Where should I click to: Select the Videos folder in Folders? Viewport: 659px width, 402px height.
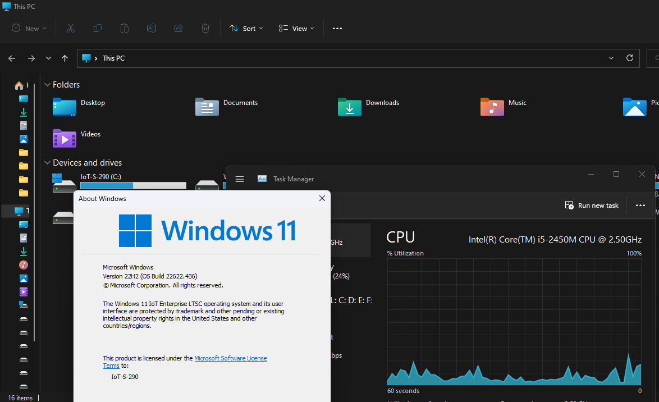coord(76,138)
